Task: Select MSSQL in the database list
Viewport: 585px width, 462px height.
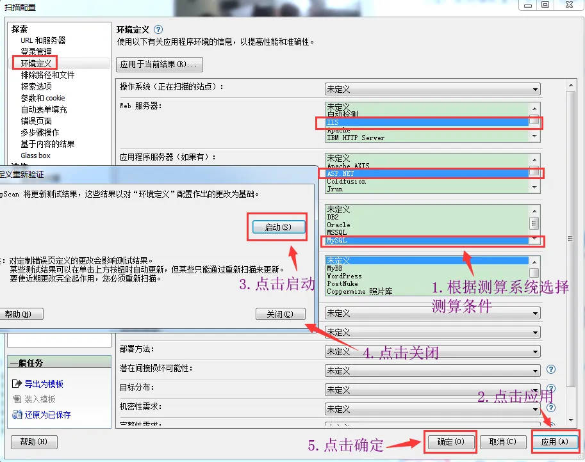Action: 427,232
